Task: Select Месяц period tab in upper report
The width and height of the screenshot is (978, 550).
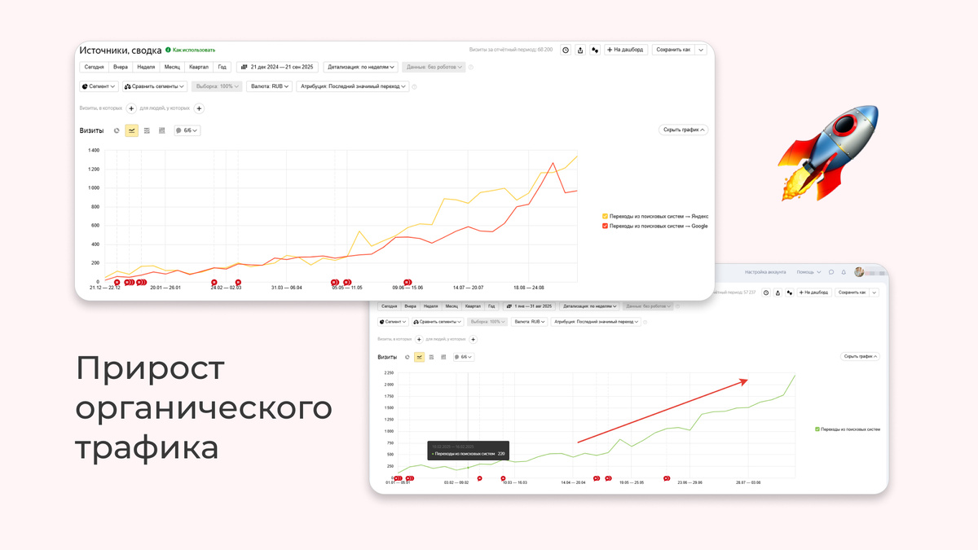Action: 172,68
